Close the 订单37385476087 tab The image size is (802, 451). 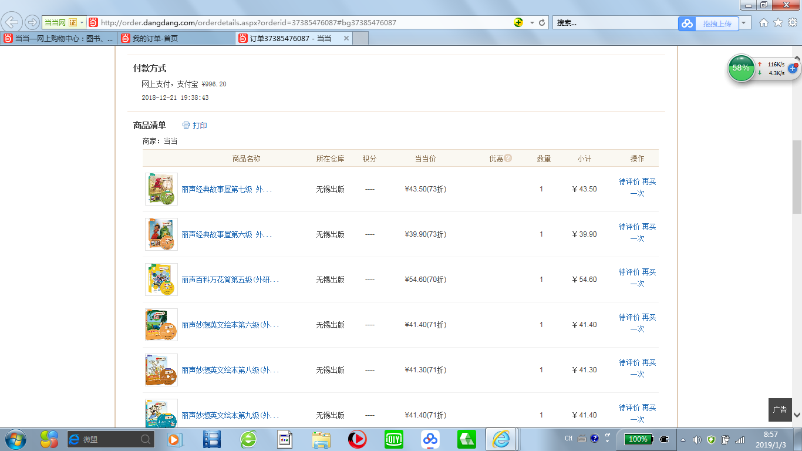click(x=346, y=39)
